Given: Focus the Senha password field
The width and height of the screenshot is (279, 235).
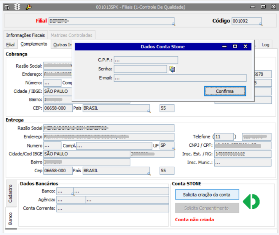Looking at the screenshot, I should click(x=140, y=69).
